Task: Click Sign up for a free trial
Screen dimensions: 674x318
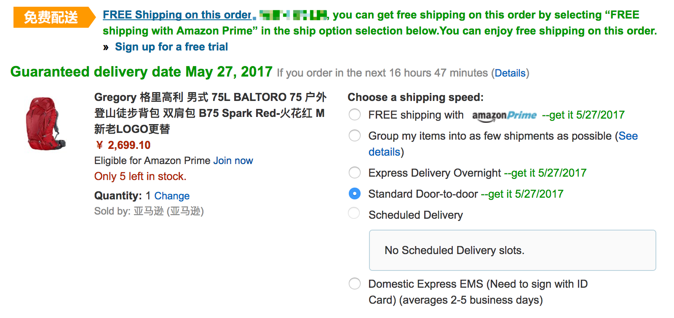Action: pos(171,47)
